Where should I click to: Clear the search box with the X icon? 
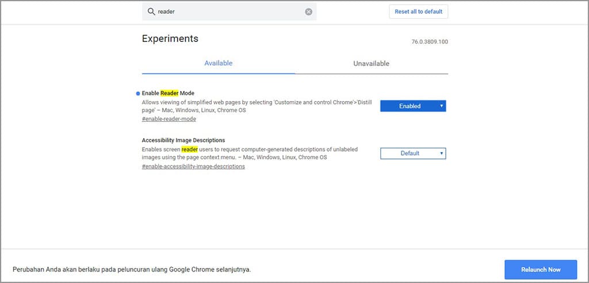(309, 11)
